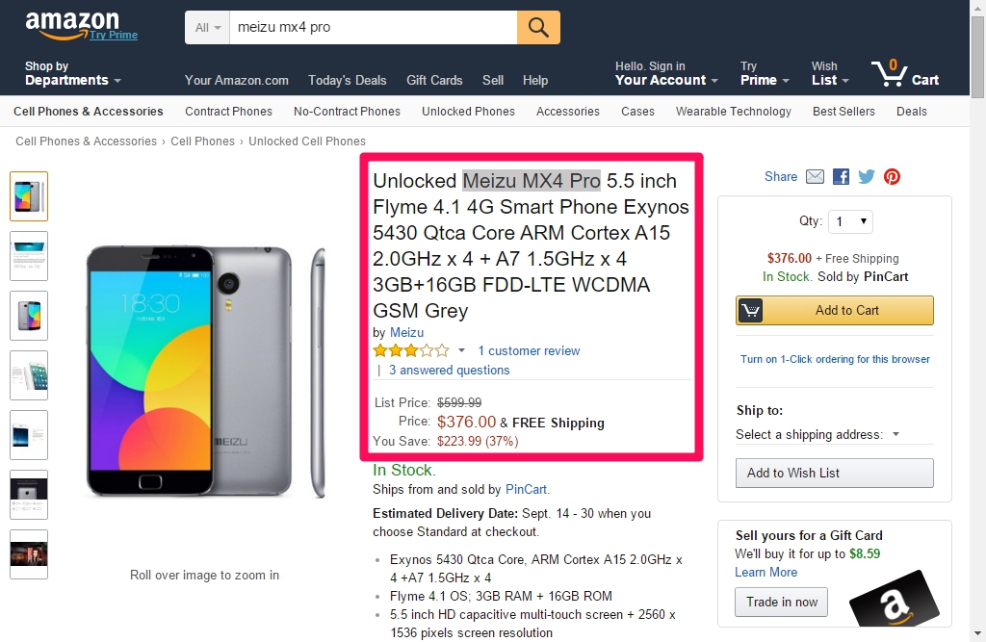Screen dimensions: 986x642
Task: Share the product on Facebook
Action: tap(839, 177)
